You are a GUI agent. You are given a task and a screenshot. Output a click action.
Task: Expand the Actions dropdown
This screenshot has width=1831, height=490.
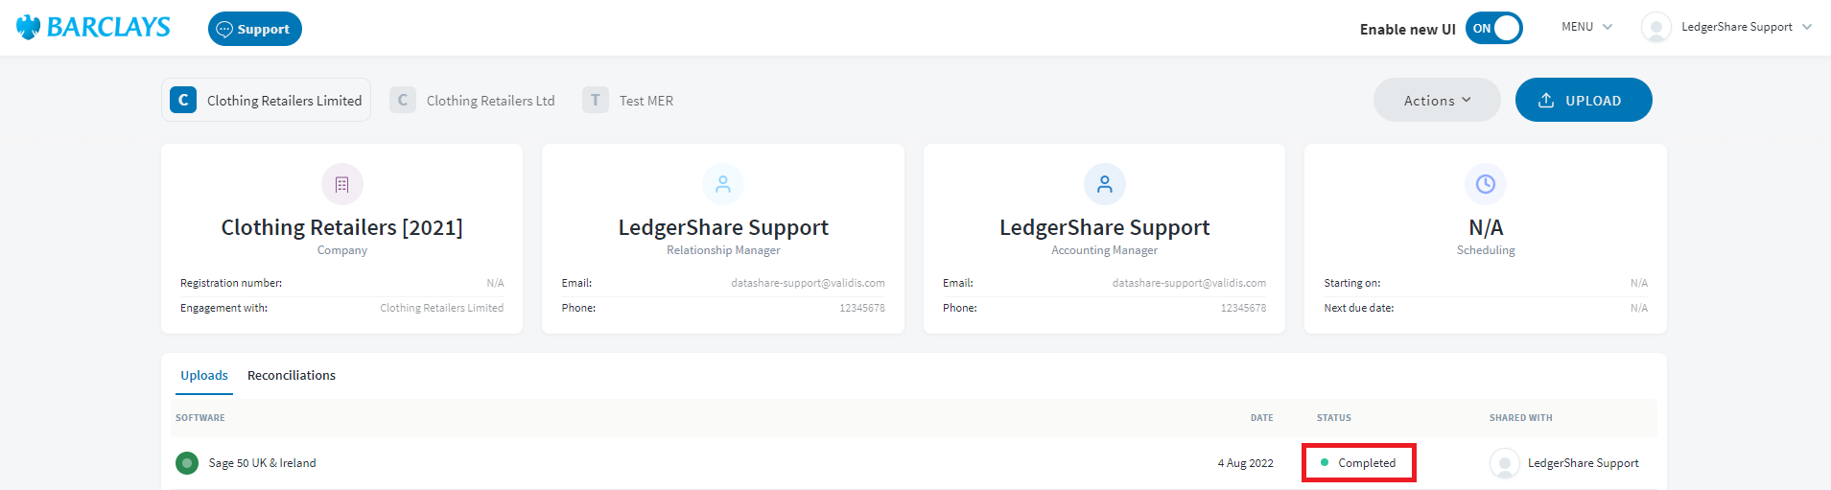(1436, 101)
